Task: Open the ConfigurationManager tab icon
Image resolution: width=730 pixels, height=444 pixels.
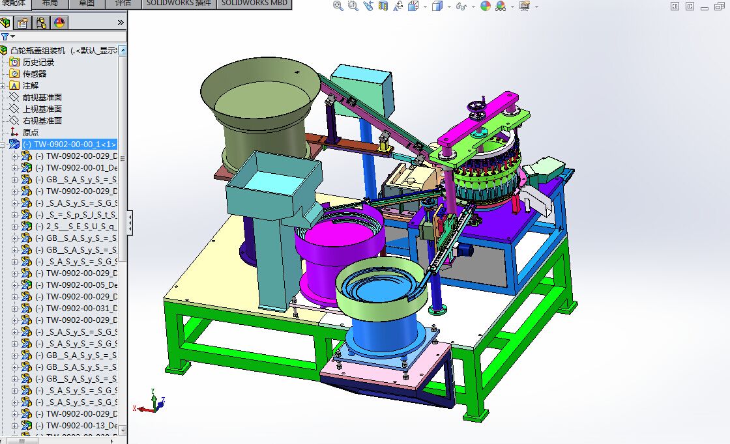Action: [x=41, y=22]
